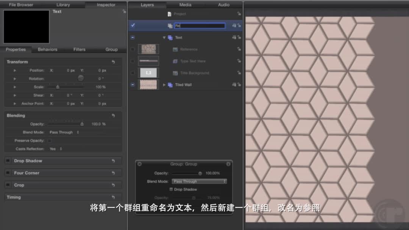This screenshot has height=230, width=409.
Task: Uncheck the activation checkbox of the renamed group
Action: (x=133, y=25)
